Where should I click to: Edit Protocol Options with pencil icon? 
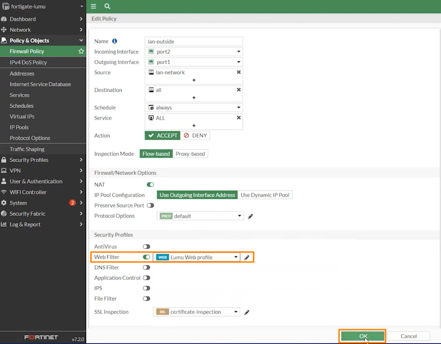pos(250,216)
